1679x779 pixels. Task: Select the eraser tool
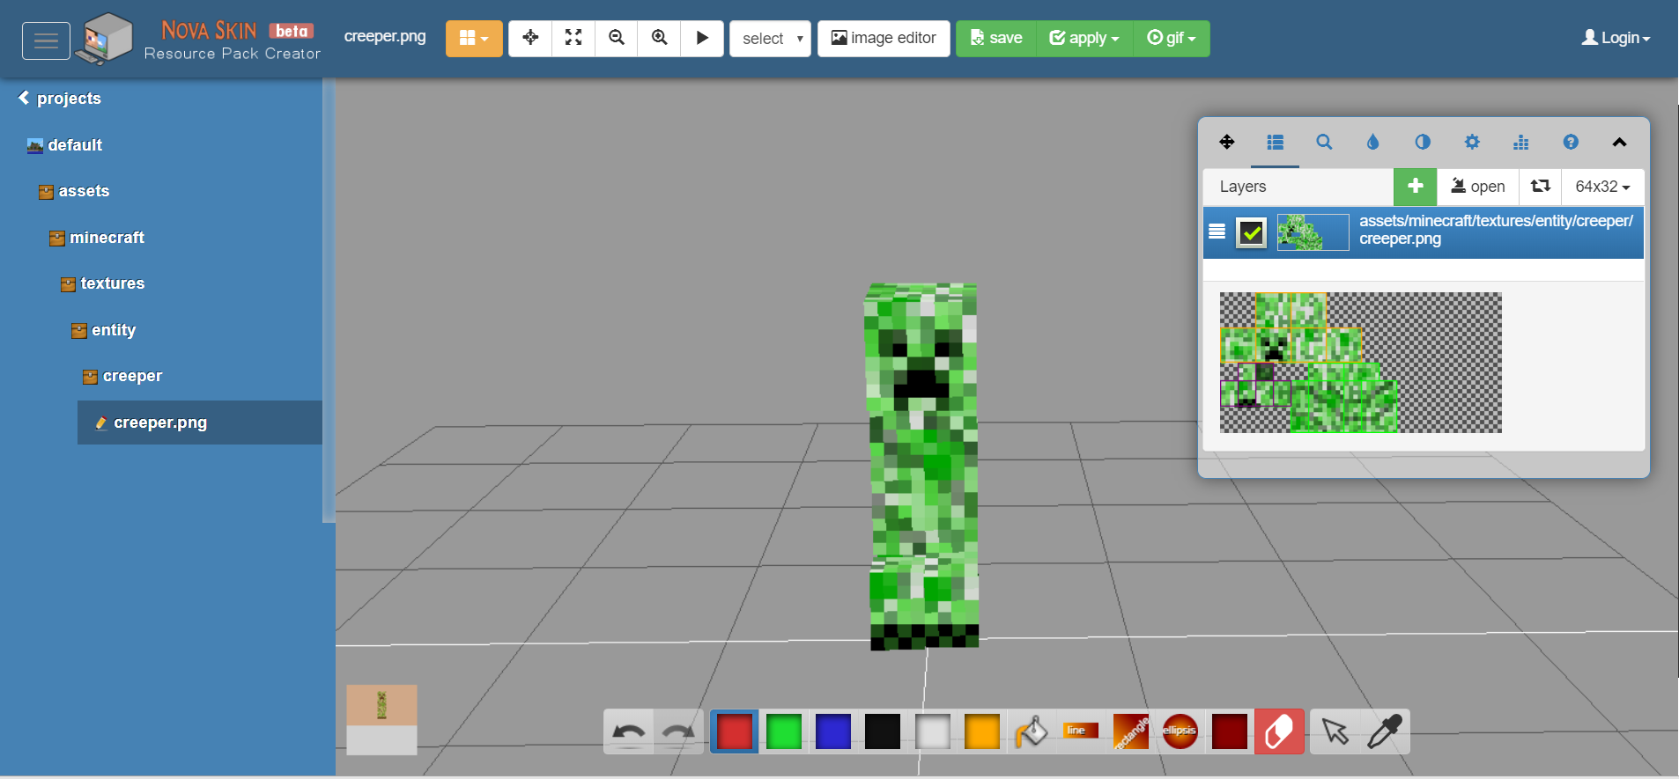pyautogui.click(x=1279, y=731)
